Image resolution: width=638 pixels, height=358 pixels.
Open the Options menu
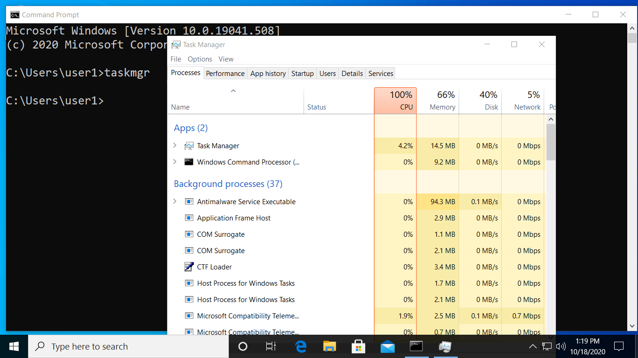tap(199, 59)
